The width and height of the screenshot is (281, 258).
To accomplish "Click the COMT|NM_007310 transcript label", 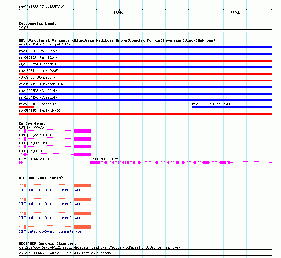I will pos(32,151).
